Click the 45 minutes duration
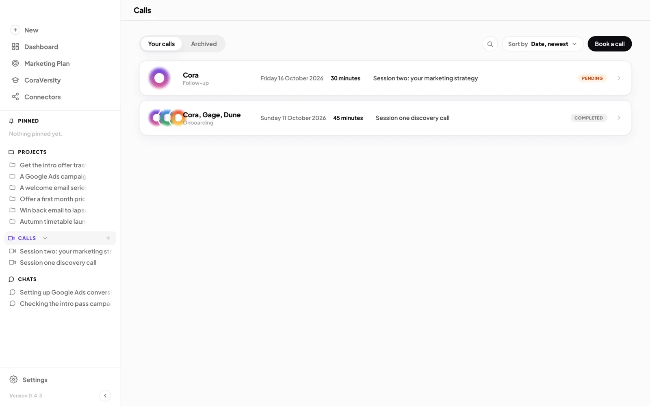 [x=348, y=118]
